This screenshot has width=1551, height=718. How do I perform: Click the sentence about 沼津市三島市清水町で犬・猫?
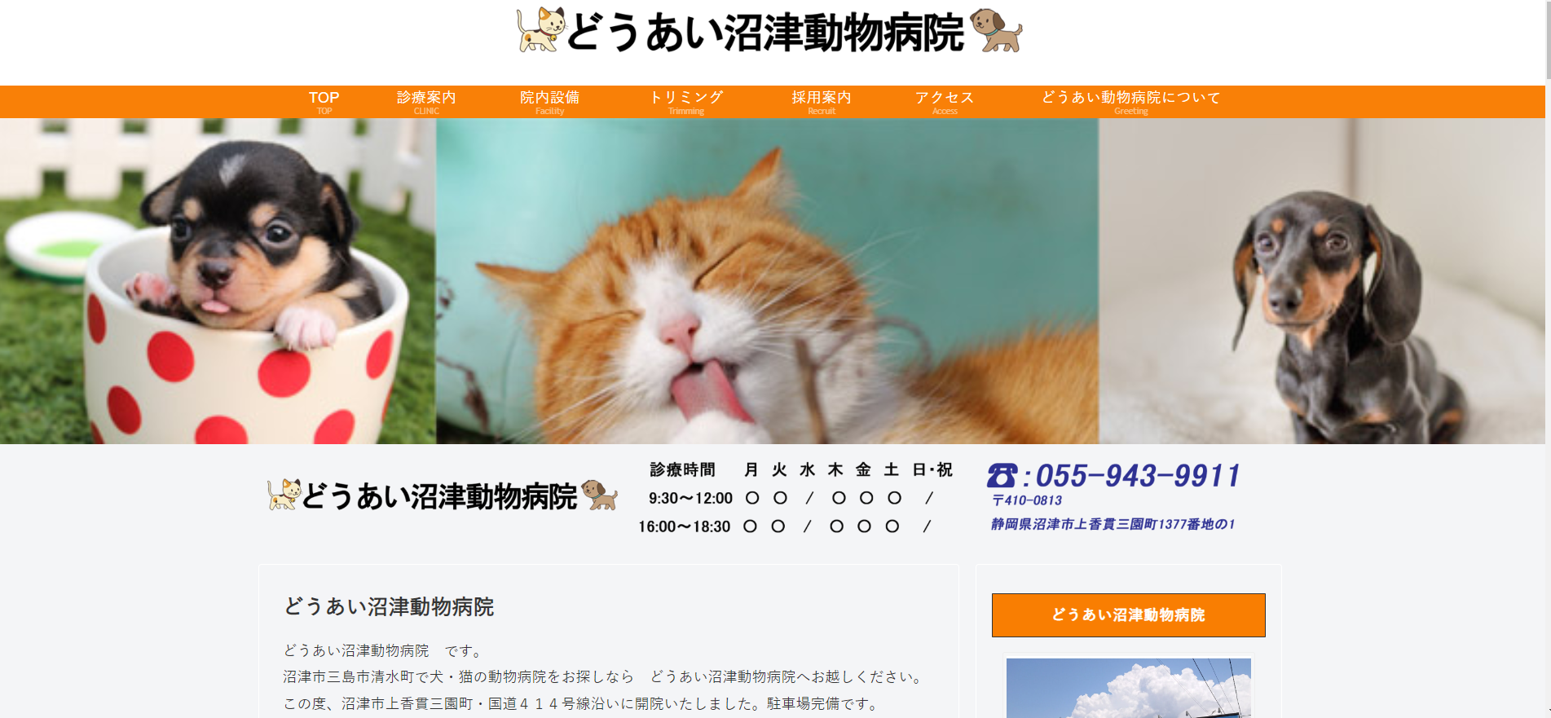(604, 676)
